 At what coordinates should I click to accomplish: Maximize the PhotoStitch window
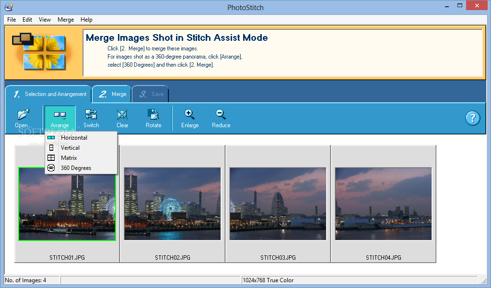pyautogui.click(x=460, y=6)
